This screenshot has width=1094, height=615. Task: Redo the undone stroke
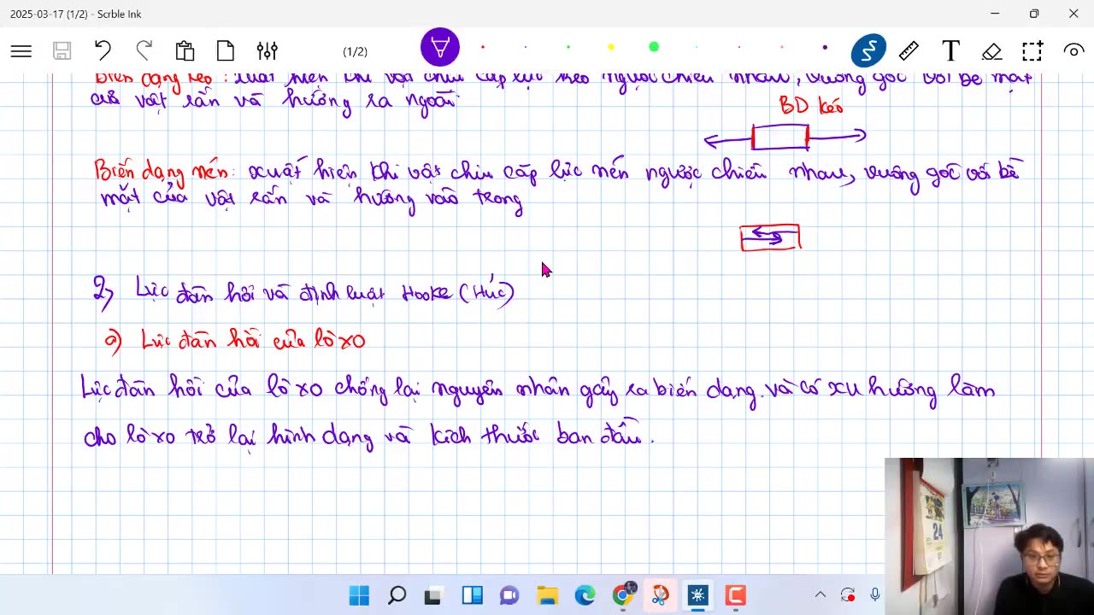pos(144,51)
